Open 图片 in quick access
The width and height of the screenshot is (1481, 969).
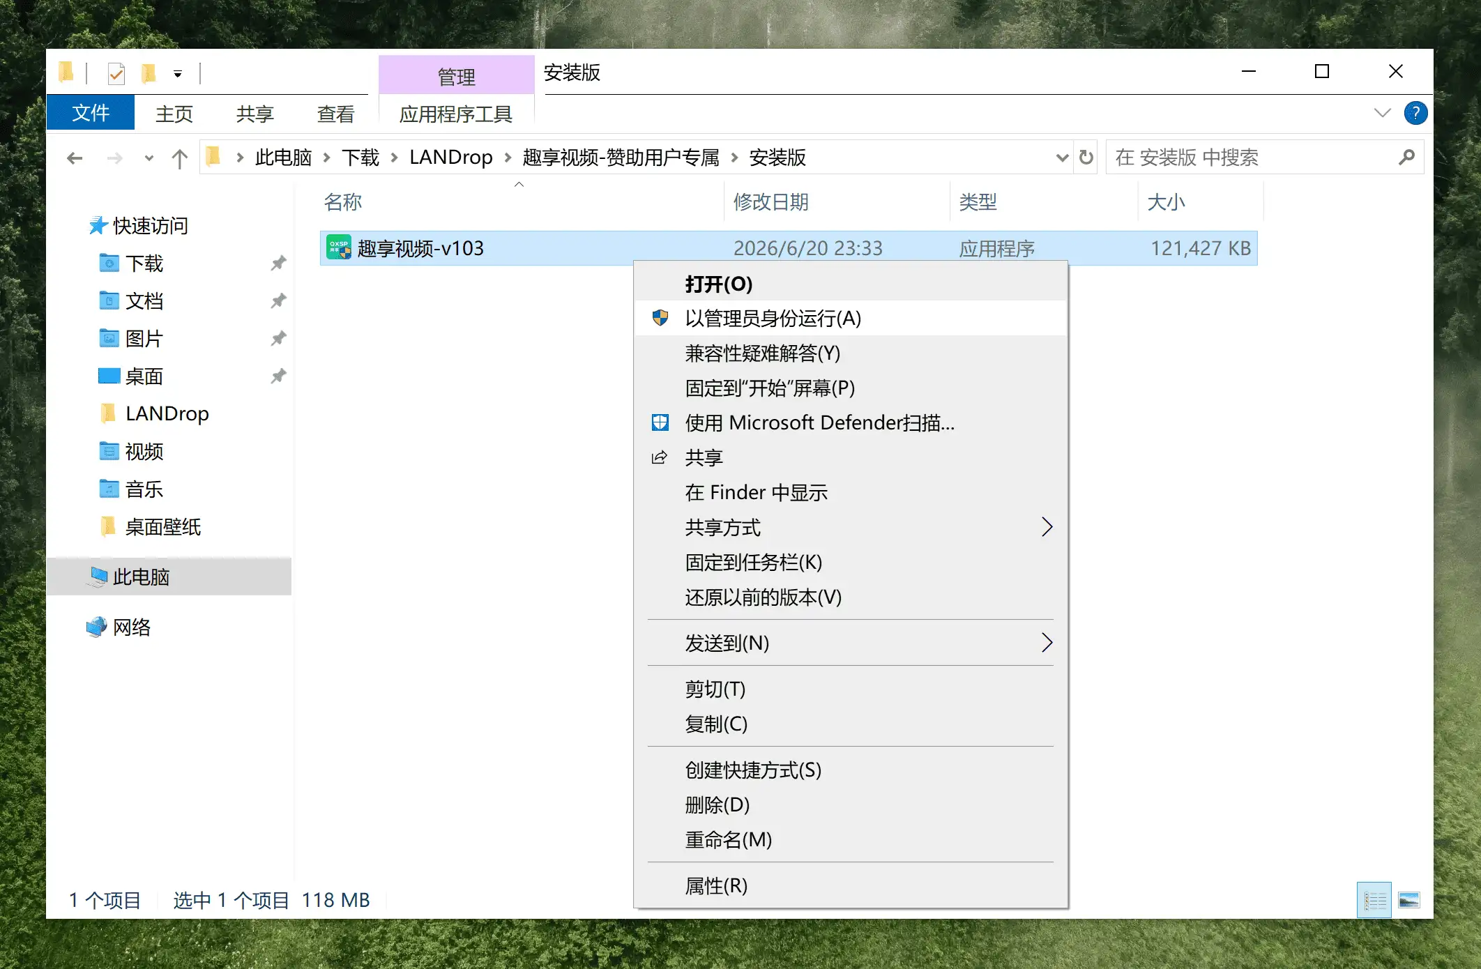144,339
